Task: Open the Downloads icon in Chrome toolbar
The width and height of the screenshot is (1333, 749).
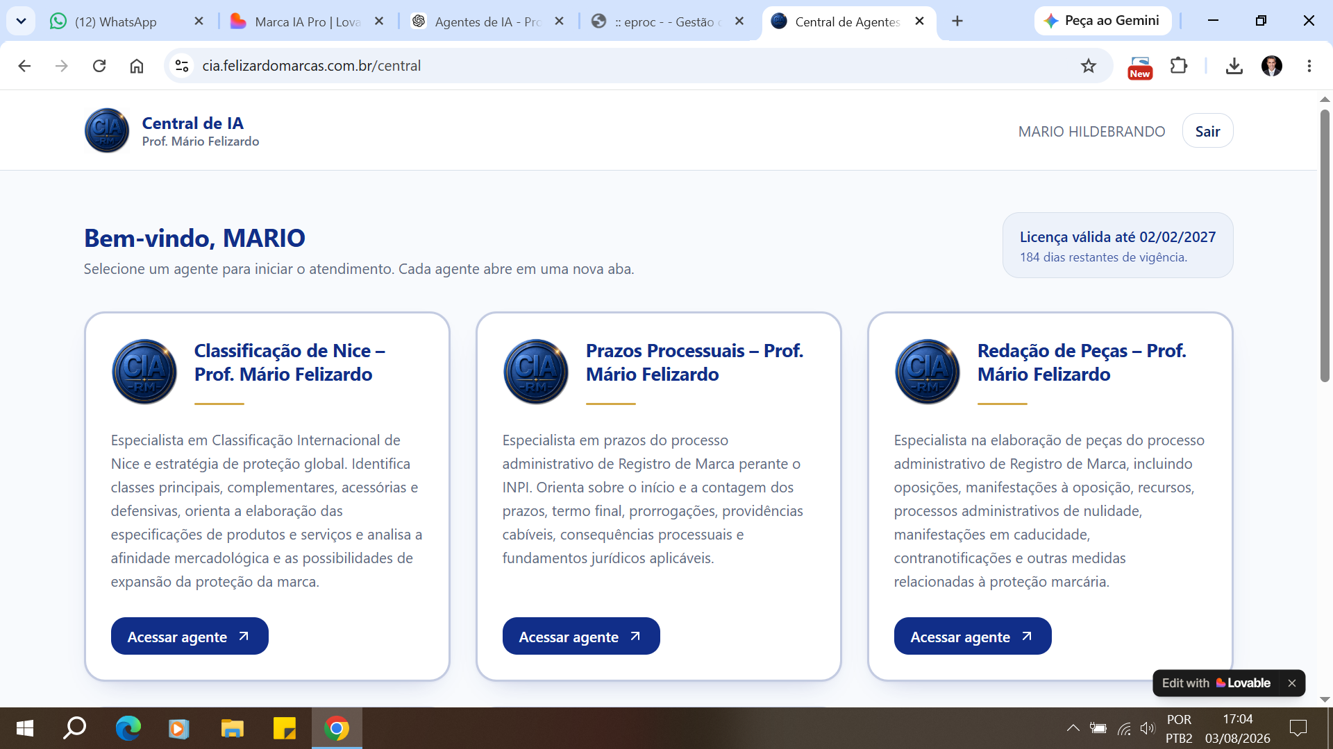Action: click(1234, 66)
